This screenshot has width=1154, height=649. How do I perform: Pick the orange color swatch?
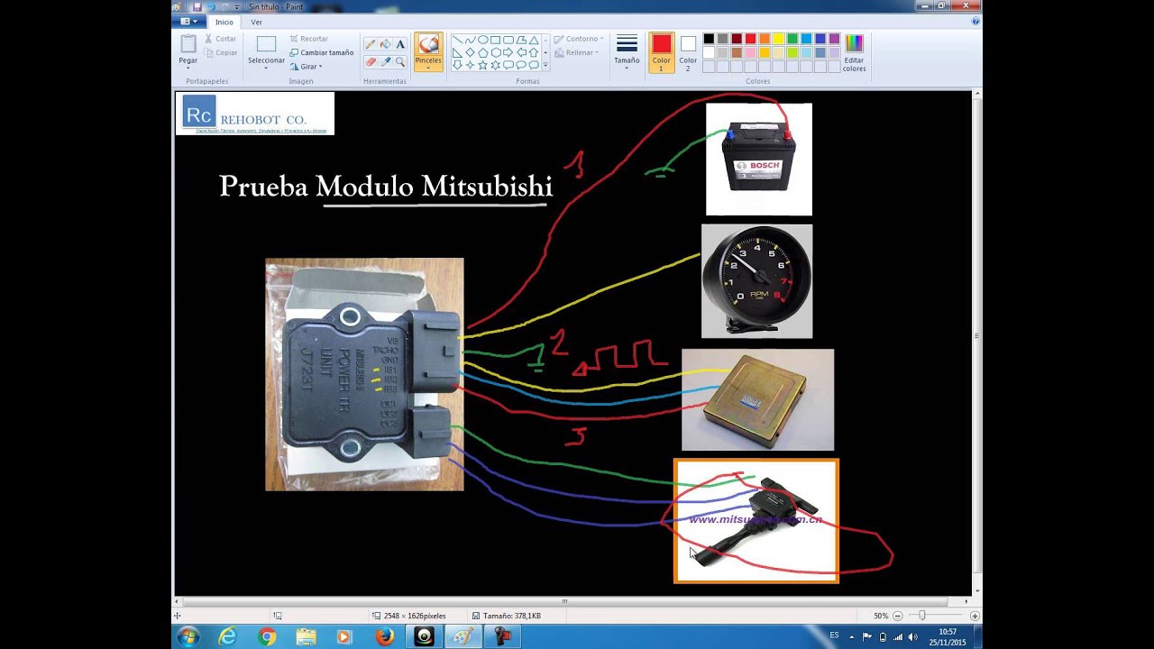(765, 39)
